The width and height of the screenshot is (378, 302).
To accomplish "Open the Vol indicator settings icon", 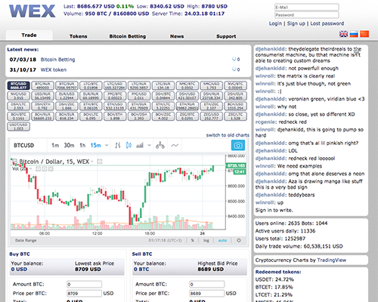I will pyautogui.click(x=45, y=169).
